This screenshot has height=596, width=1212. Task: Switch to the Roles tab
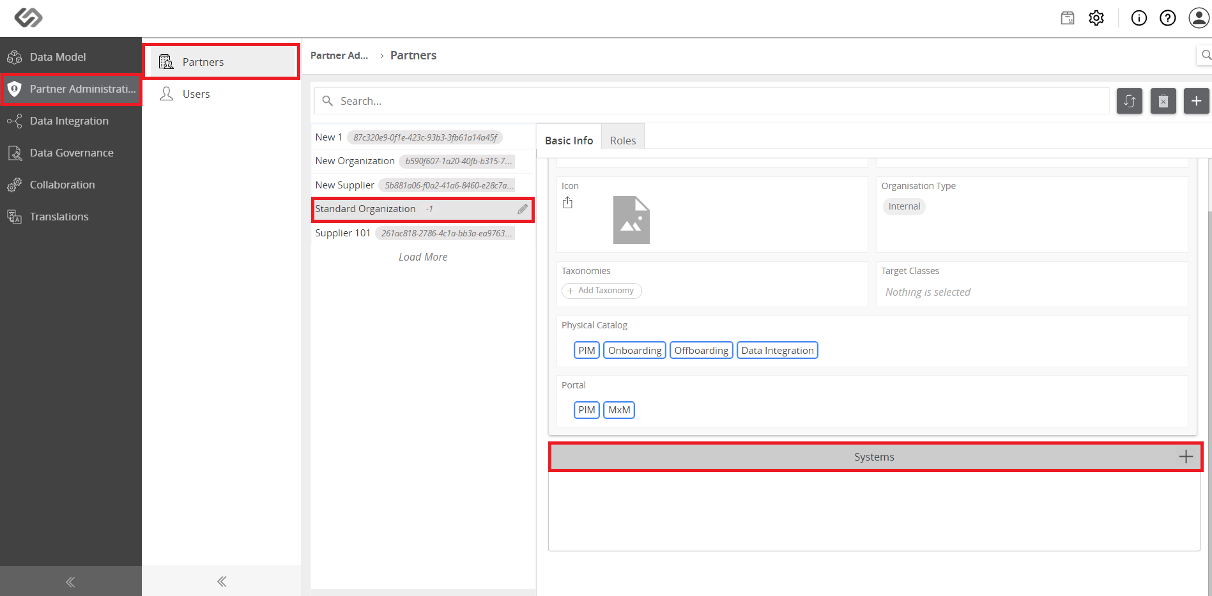[623, 141]
